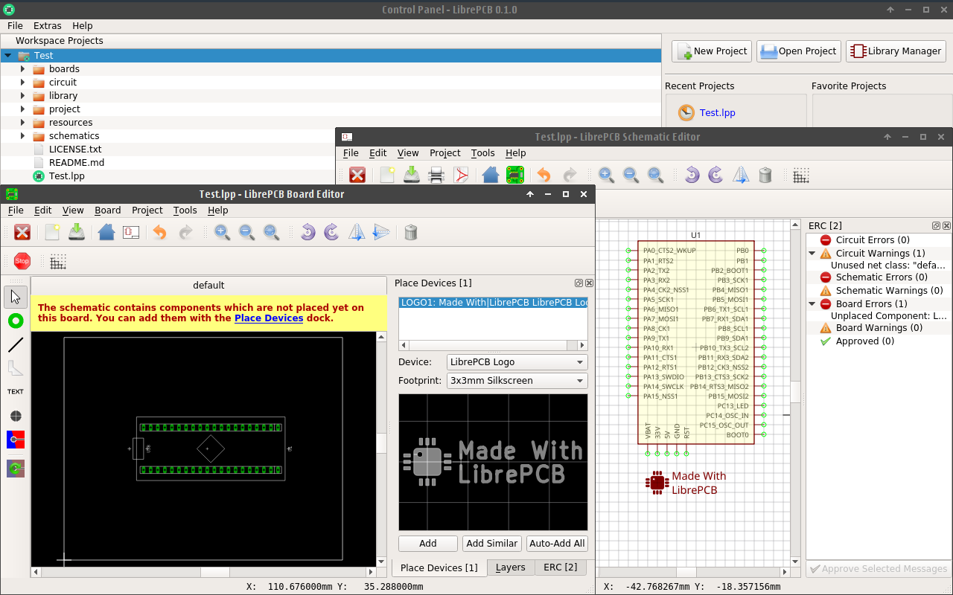Pick the Add Via tool
Viewport: 953px width, 595px height.
pos(16,321)
